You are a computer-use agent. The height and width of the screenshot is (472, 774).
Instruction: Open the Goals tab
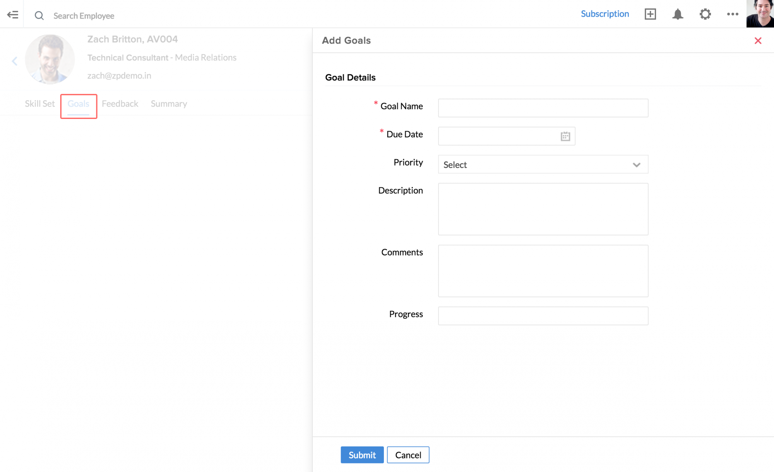pos(78,104)
